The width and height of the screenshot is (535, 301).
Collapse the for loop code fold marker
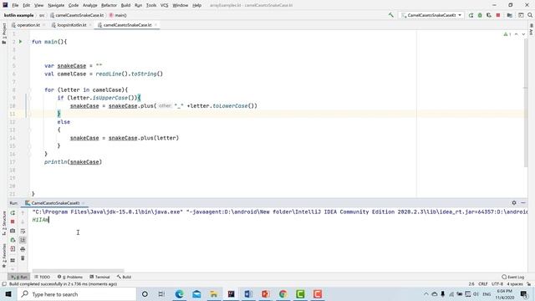pos(30,89)
